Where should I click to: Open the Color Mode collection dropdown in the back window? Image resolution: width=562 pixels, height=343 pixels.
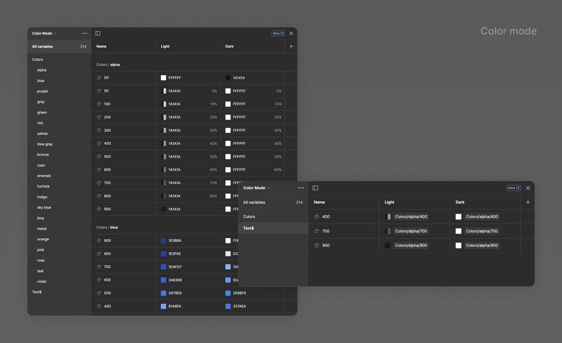coord(44,33)
